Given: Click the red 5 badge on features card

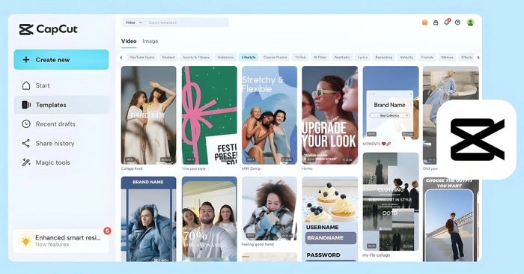Looking at the screenshot, I should tap(107, 231).
